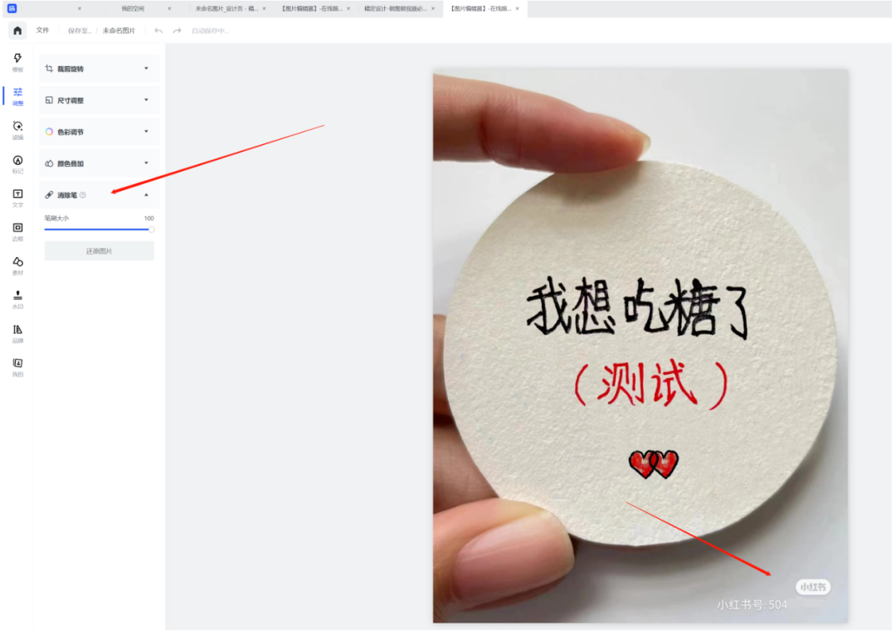Expand the 尺寸调整 (Resize) section
The image size is (896, 635).
coord(99,99)
